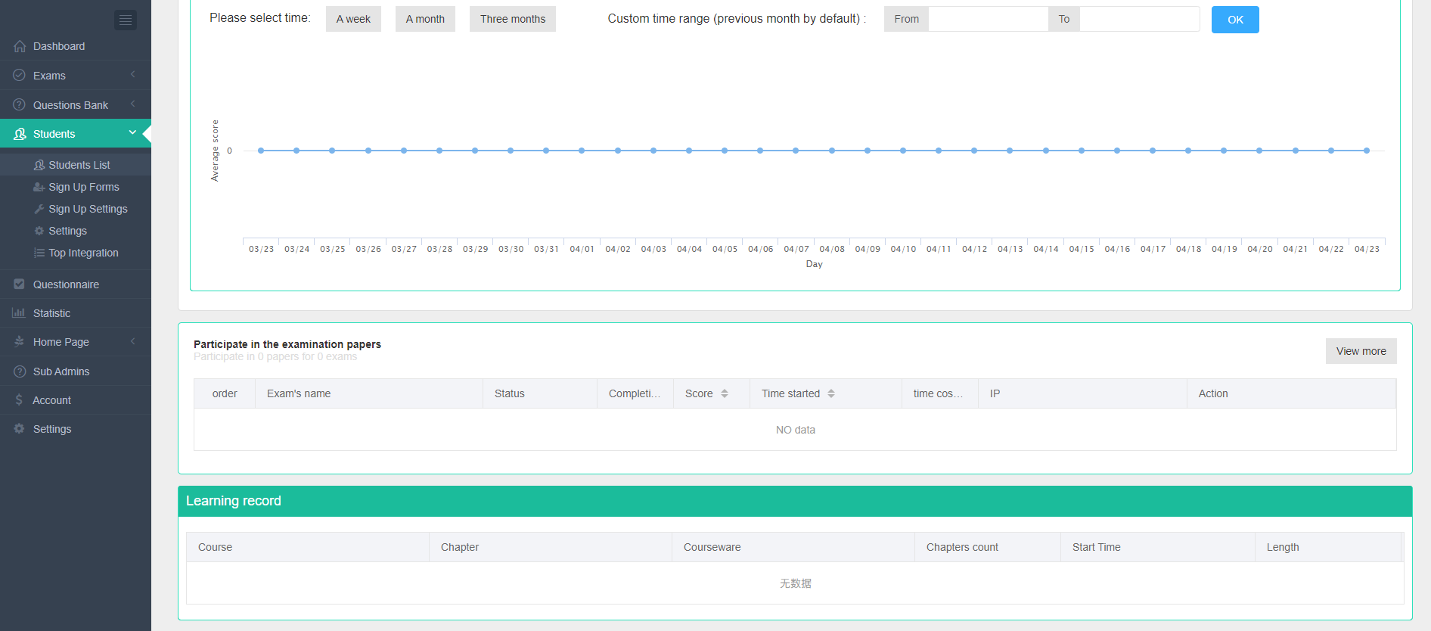
Task: Open Students List submenu item
Action: [76, 165]
